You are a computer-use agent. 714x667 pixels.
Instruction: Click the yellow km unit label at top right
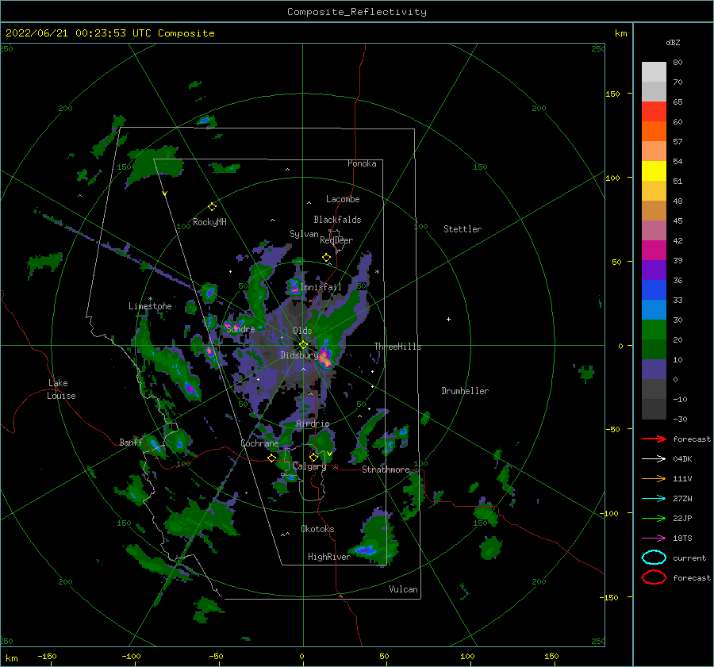click(620, 33)
